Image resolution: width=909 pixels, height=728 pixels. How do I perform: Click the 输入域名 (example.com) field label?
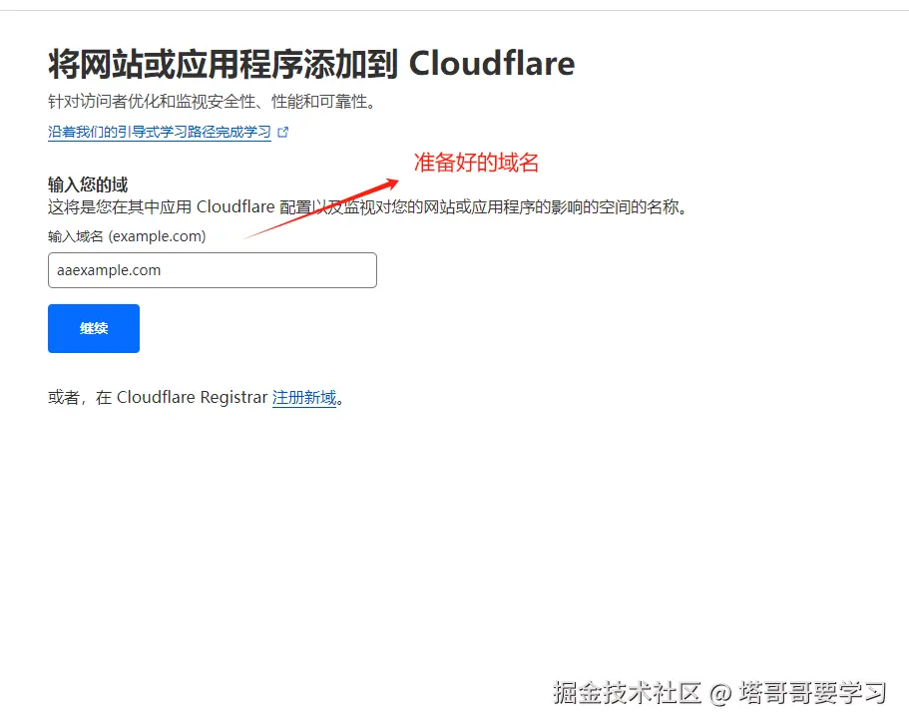coord(127,236)
